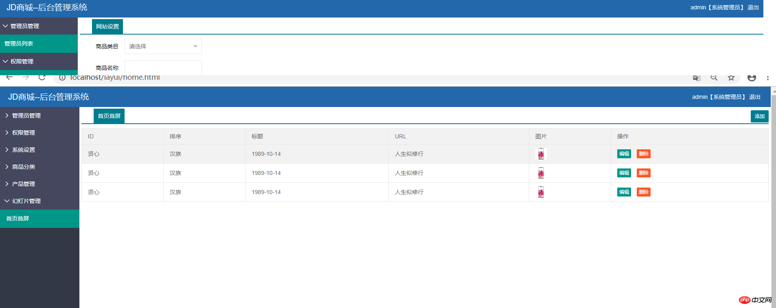Image resolution: width=776 pixels, height=308 pixels.
Task: Click the translate page icon
Action: click(x=697, y=78)
